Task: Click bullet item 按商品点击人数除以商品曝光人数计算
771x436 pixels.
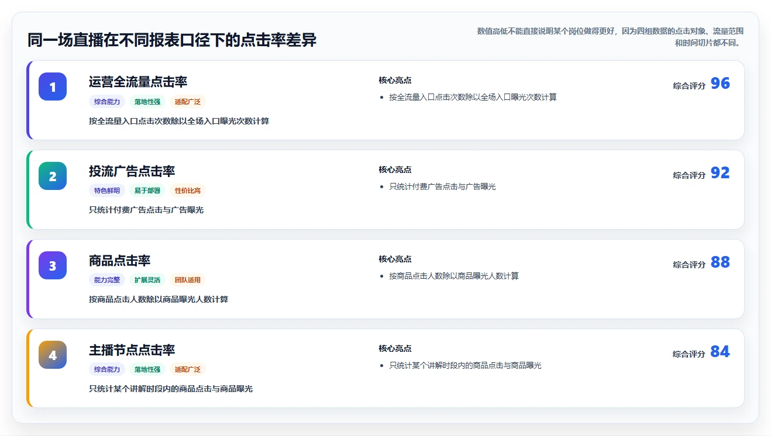Action: [454, 276]
